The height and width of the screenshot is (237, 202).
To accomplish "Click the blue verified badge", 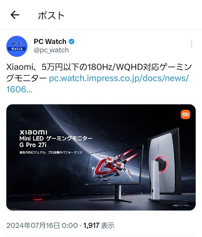I will [72, 41].
